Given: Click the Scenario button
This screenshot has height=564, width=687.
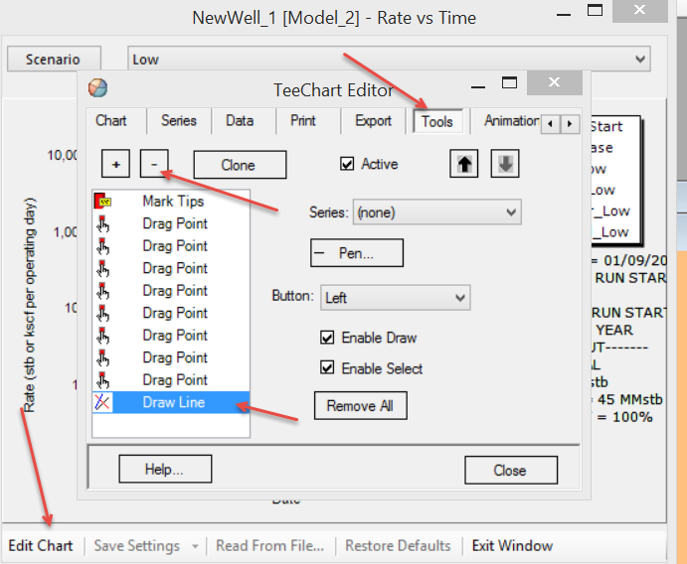Looking at the screenshot, I should (55, 59).
